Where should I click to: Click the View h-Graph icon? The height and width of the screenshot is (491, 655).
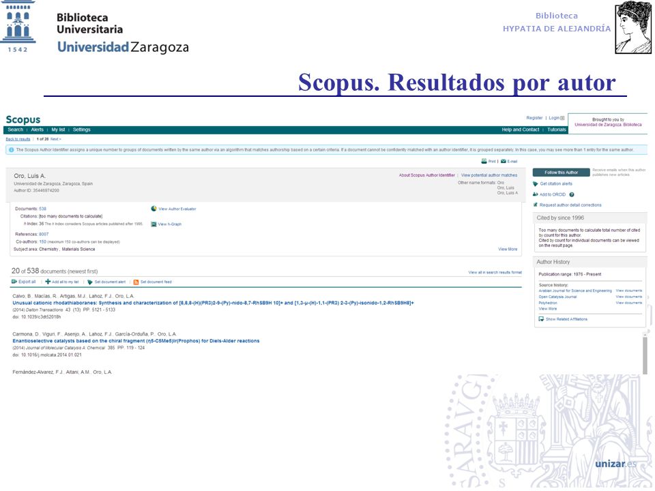click(x=154, y=224)
